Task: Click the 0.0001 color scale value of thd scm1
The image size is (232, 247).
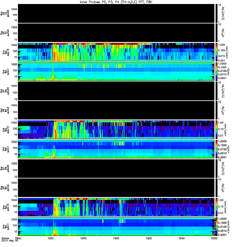Action: 222,157
